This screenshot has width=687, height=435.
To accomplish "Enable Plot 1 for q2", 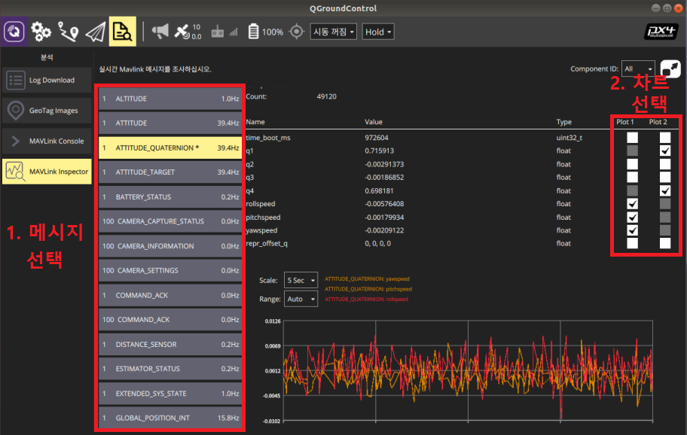I will [x=632, y=164].
